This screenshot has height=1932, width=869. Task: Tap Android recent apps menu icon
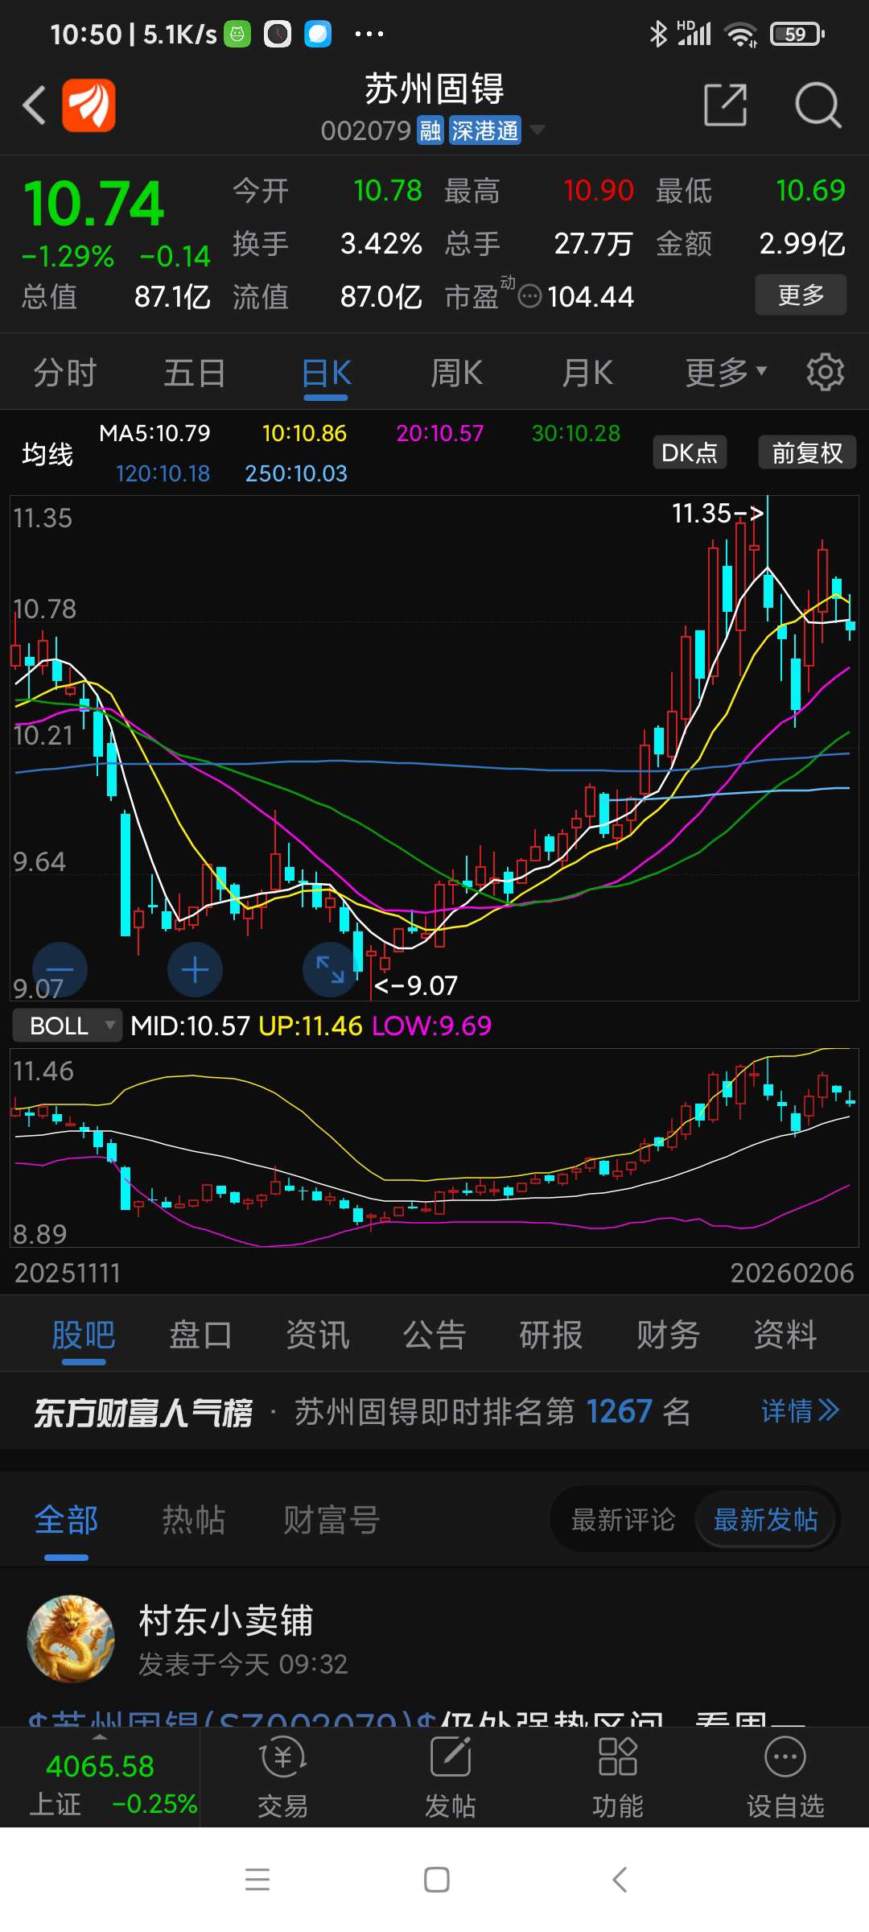(x=257, y=1880)
